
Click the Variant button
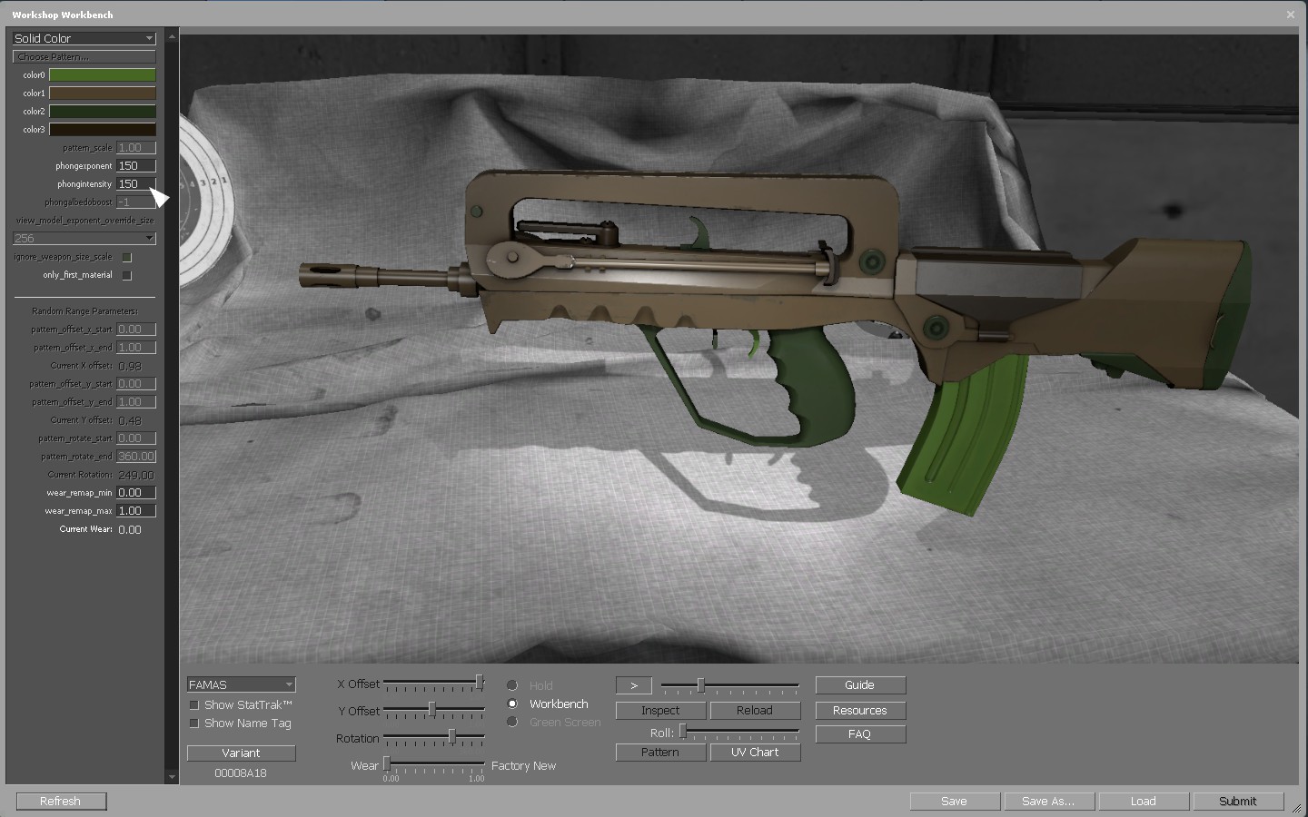pyautogui.click(x=241, y=753)
